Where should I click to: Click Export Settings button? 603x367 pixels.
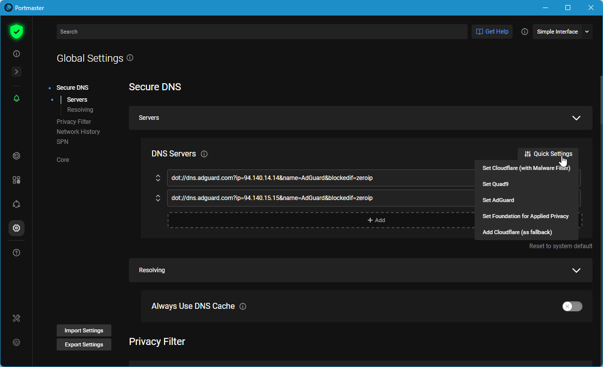(84, 344)
